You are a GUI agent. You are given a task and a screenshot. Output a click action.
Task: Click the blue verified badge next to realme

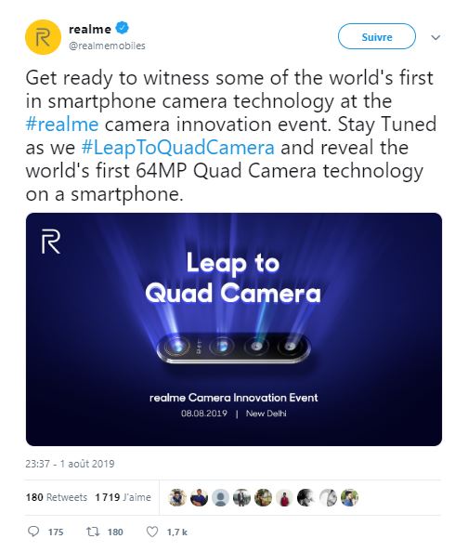pyautogui.click(x=123, y=28)
